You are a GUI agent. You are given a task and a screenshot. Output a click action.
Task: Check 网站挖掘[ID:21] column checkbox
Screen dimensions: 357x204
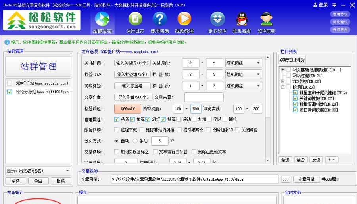coord(288,75)
